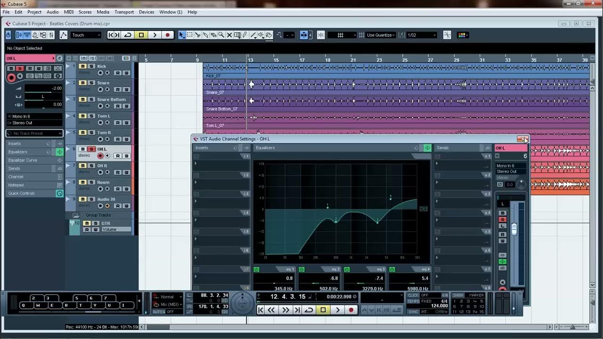Click Record in the top toolbar
The height and width of the screenshot is (339, 603).
tap(167, 35)
